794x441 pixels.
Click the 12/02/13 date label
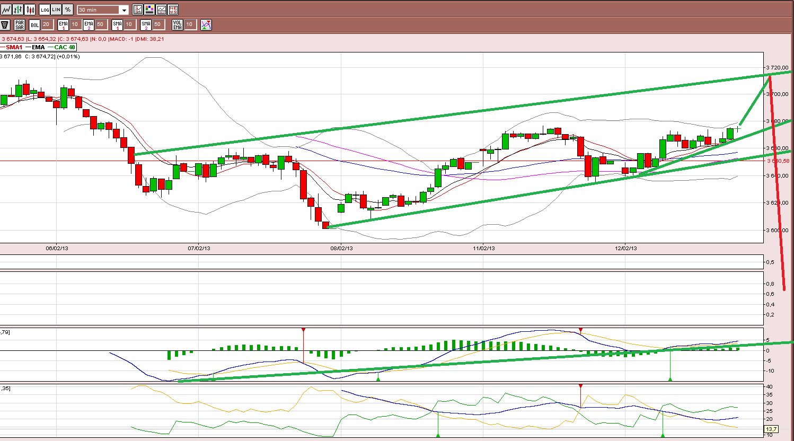click(x=625, y=248)
